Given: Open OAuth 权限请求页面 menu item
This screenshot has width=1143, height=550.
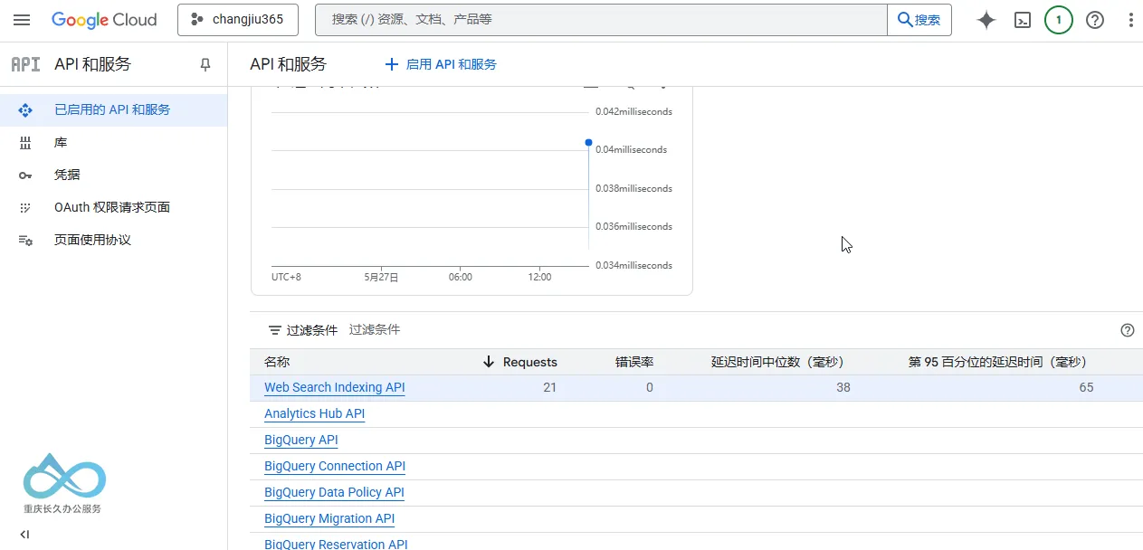Looking at the screenshot, I should point(113,207).
